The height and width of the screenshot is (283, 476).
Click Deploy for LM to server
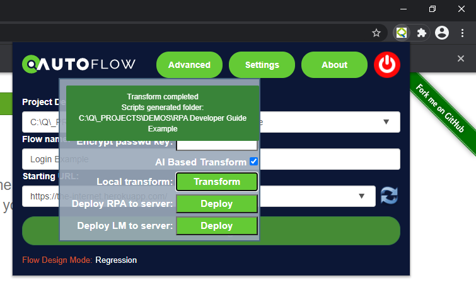[217, 226]
